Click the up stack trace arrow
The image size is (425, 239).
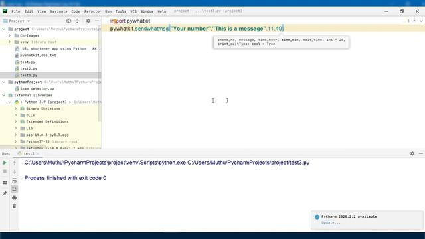coord(15,163)
